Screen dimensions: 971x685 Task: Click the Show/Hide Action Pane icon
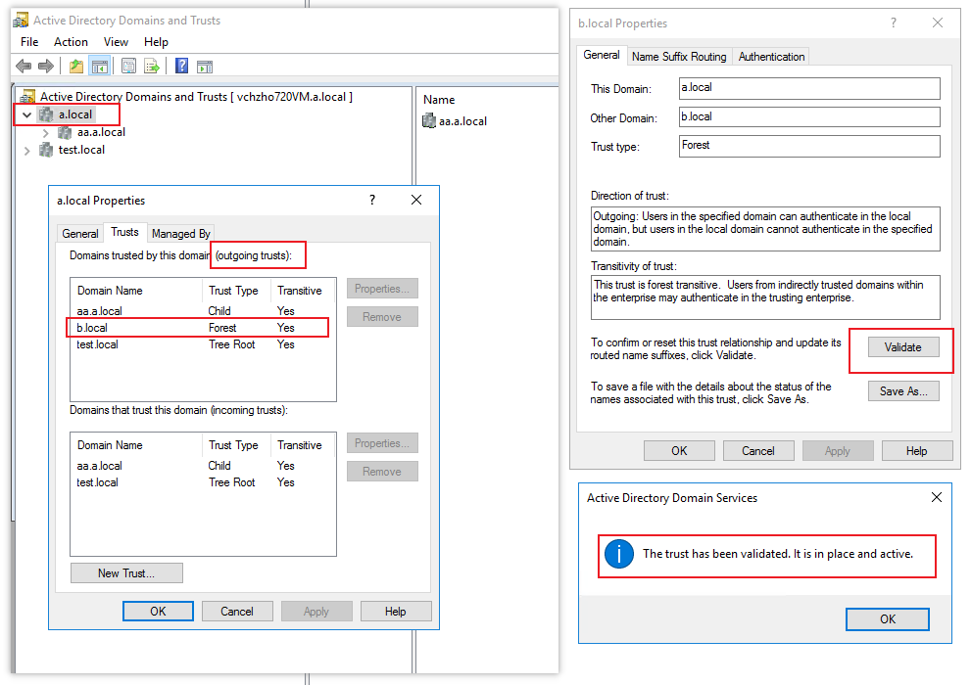[204, 66]
